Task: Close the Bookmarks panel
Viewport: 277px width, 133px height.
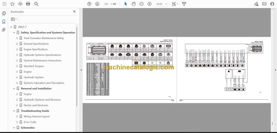Action: pos(74,12)
